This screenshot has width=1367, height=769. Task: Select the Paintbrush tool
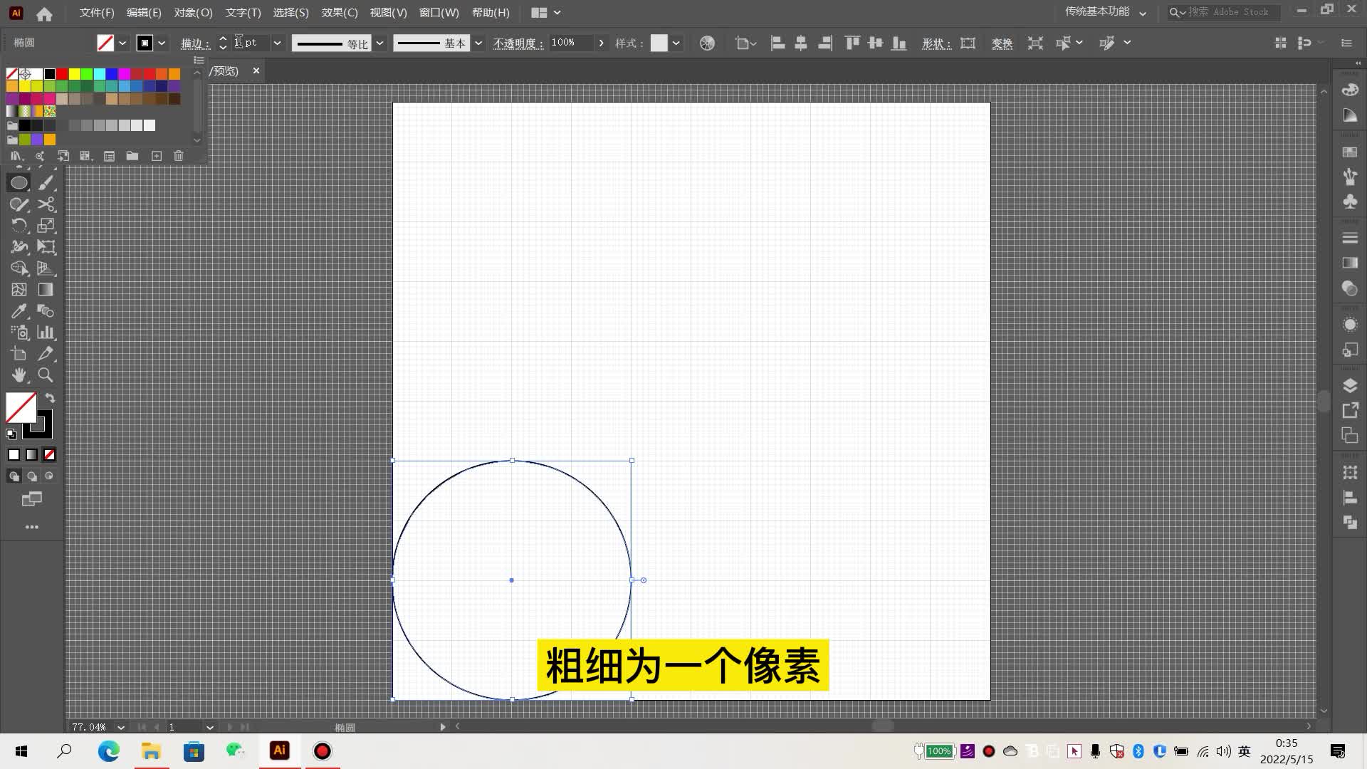click(46, 183)
